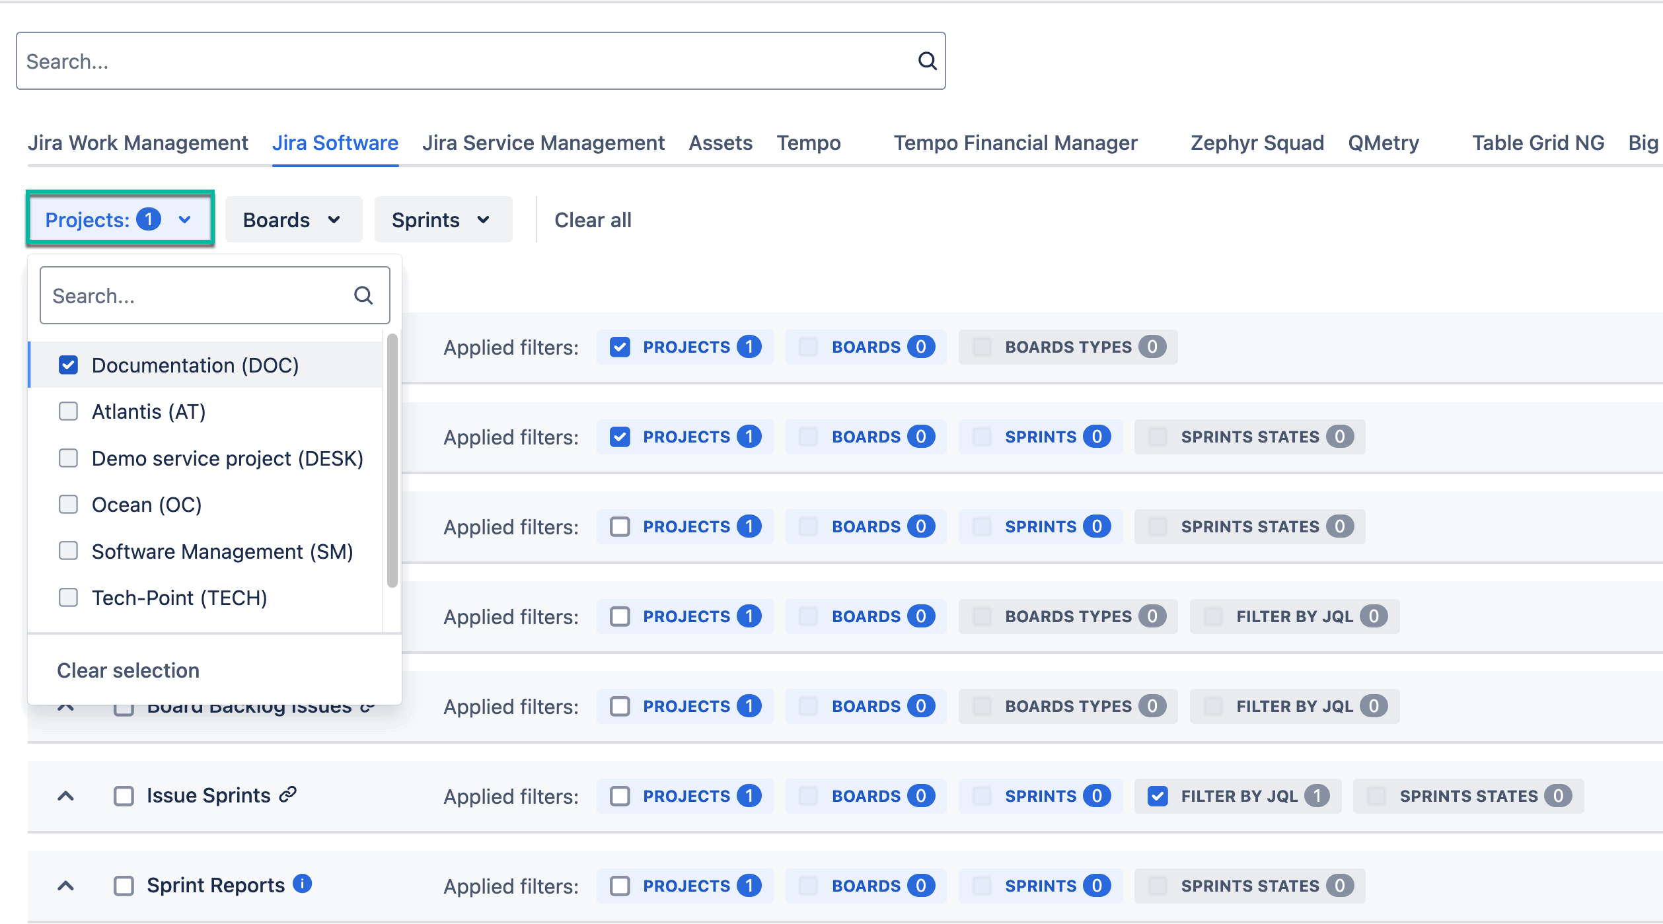The height and width of the screenshot is (924, 1663).
Task: Select the Atlantis (AT) project
Action: pos(68,411)
